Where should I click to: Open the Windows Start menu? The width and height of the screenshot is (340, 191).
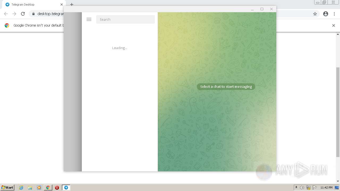tap(7, 187)
